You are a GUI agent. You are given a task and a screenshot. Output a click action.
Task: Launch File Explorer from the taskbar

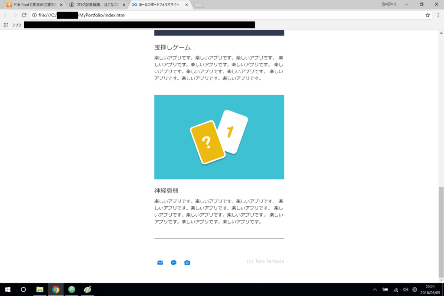tap(39, 289)
